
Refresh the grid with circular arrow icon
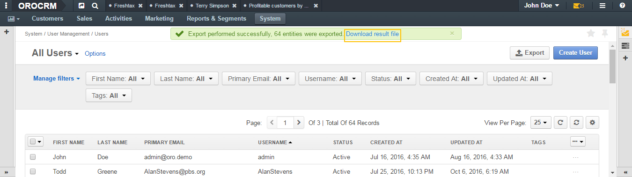(560, 123)
